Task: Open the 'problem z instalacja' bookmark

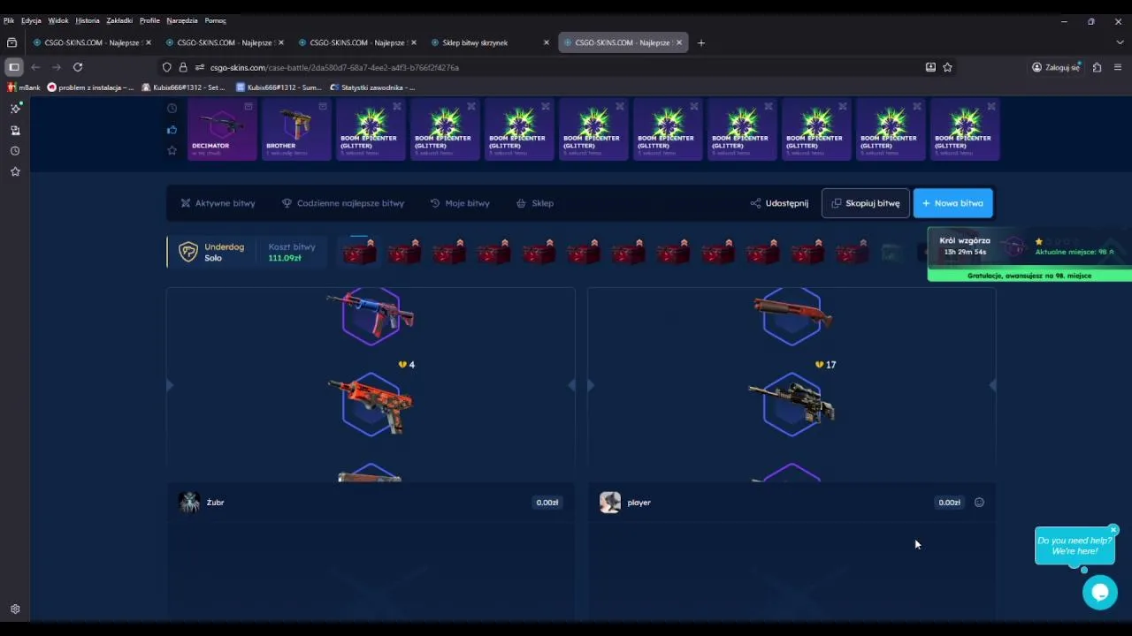Action: tap(90, 87)
